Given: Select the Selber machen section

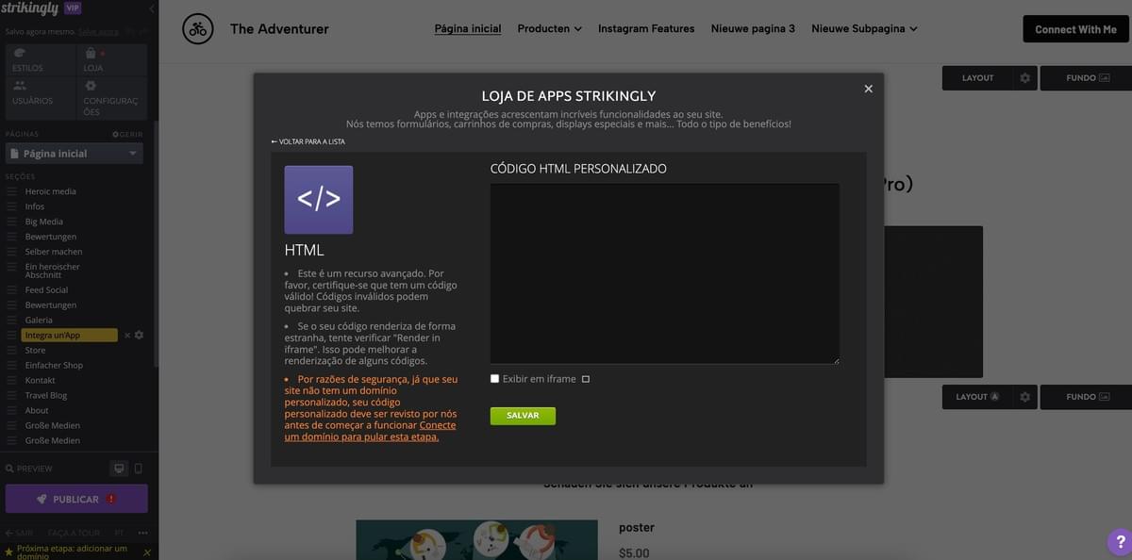Looking at the screenshot, I should click(54, 252).
